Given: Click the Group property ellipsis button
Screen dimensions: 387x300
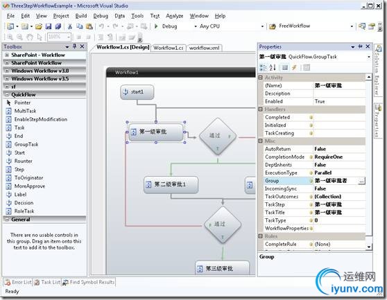Looking at the screenshot, I should pos(361,182).
